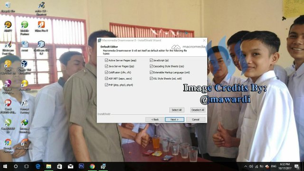Select the Mobile Partner desktop icon

coord(25,28)
